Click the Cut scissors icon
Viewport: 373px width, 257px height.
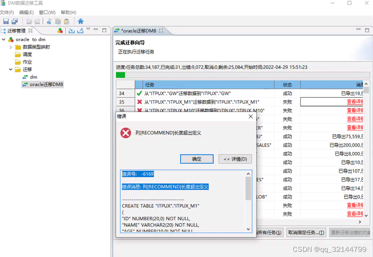49,21
